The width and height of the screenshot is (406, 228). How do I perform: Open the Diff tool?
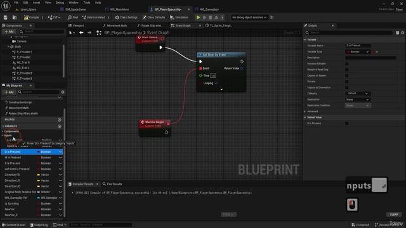click(54, 17)
